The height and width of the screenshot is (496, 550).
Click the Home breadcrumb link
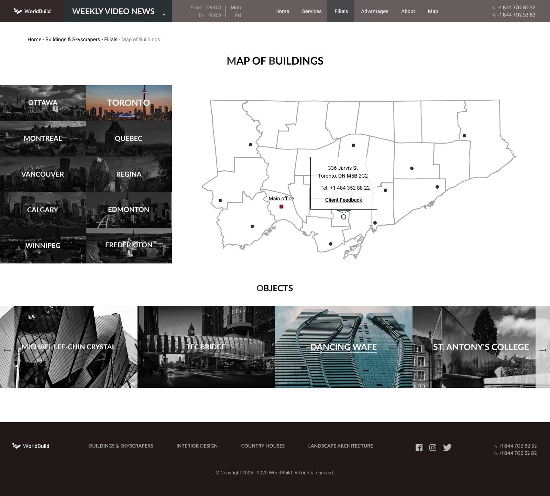tap(34, 40)
